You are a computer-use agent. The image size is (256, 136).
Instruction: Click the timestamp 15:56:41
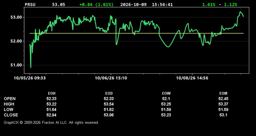(x=162, y=4)
